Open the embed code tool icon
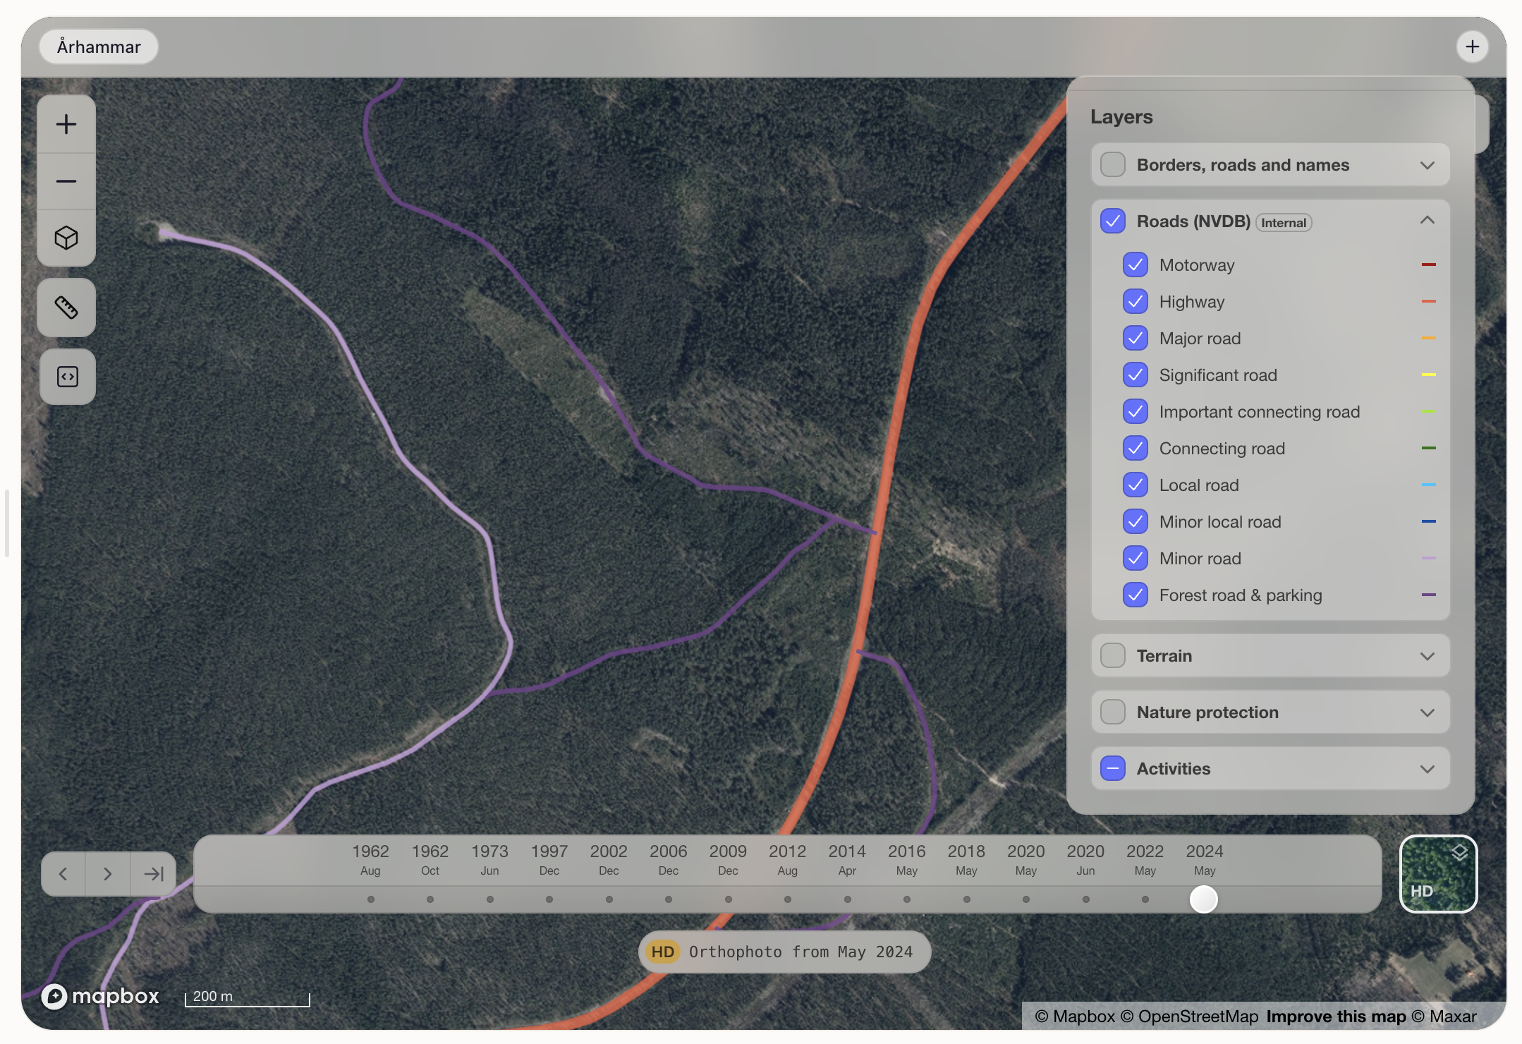The height and width of the screenshot is (1044, 1522). click(68, 377)
